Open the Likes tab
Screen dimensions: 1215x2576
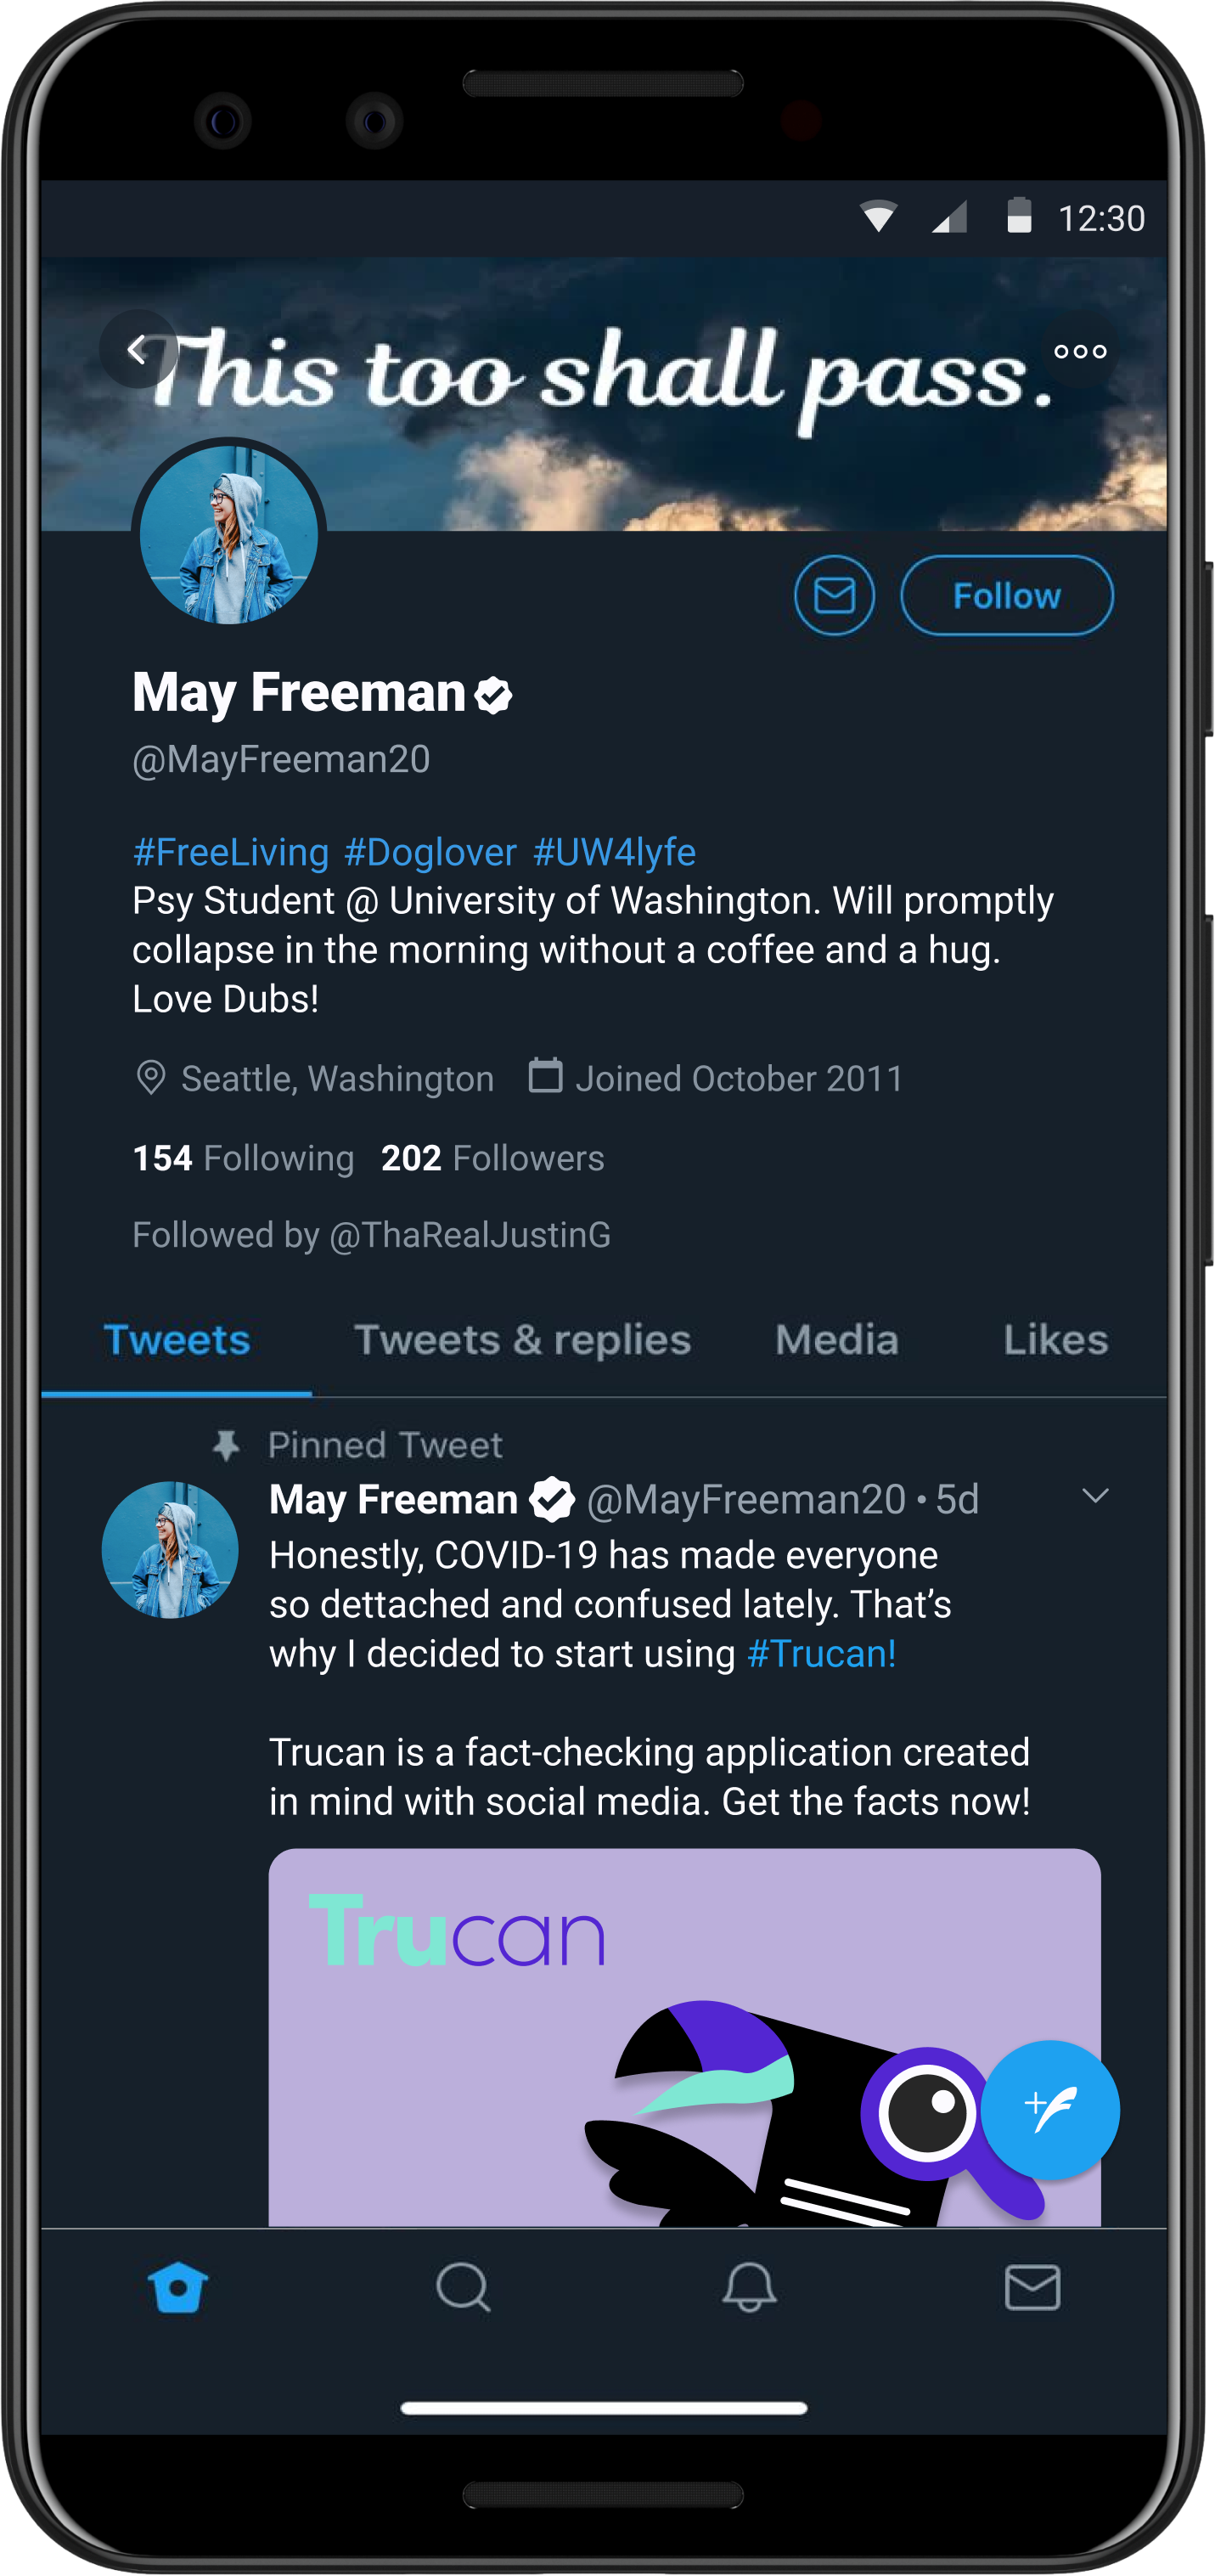pyautogui.click(x=1055, y=1340)
